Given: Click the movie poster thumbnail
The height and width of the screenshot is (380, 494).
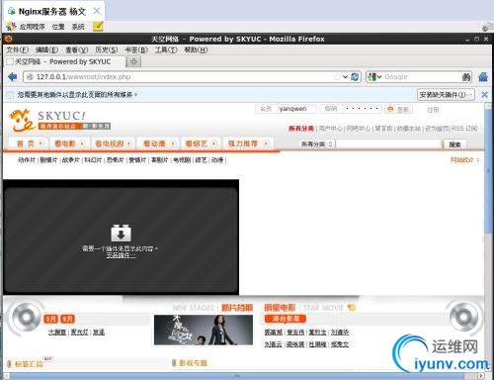Looking at the screenshot, I should [204, 331].
